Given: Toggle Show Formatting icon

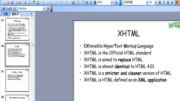Looking at the screenshot, I should (x=87, y=2).
